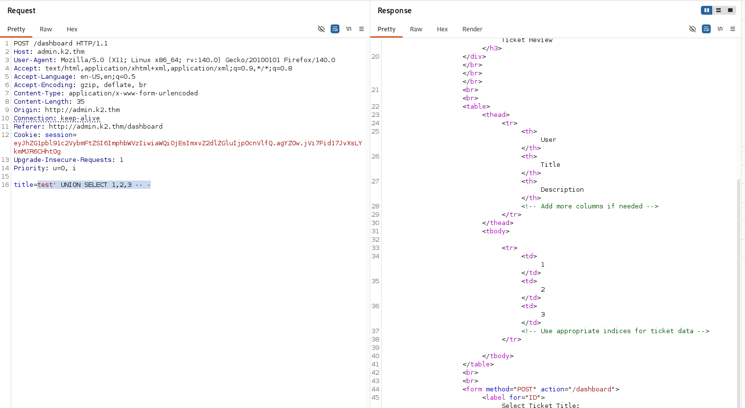The image size is (745, 408).
Task: Select the side-by-side layout icon
Action: 706,10
